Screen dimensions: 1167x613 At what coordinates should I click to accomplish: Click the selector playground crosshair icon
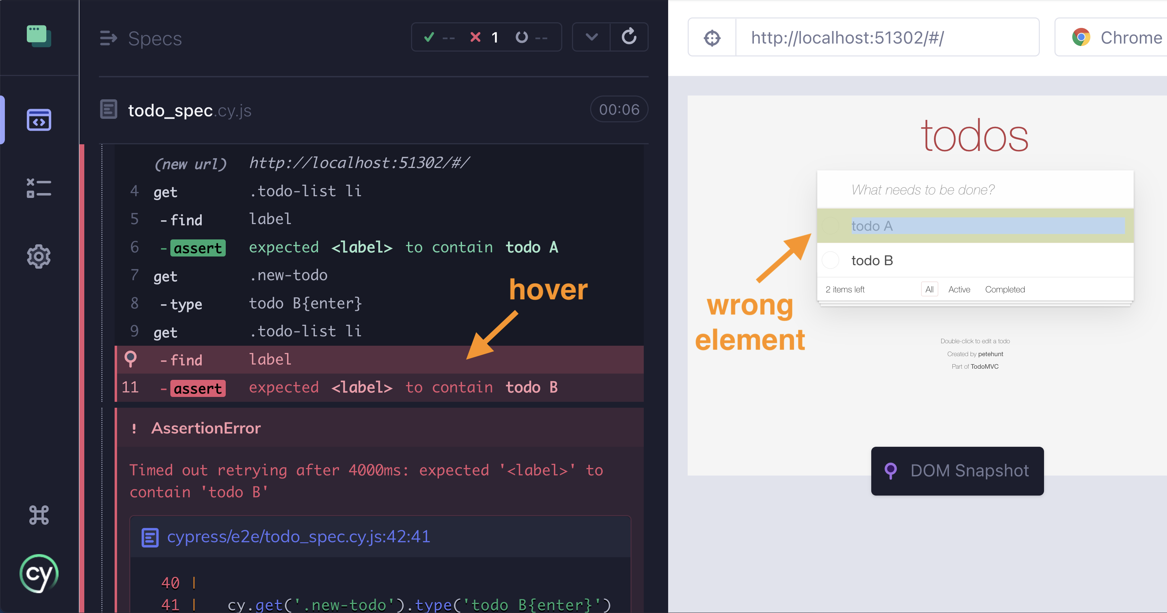pos(712,38)
